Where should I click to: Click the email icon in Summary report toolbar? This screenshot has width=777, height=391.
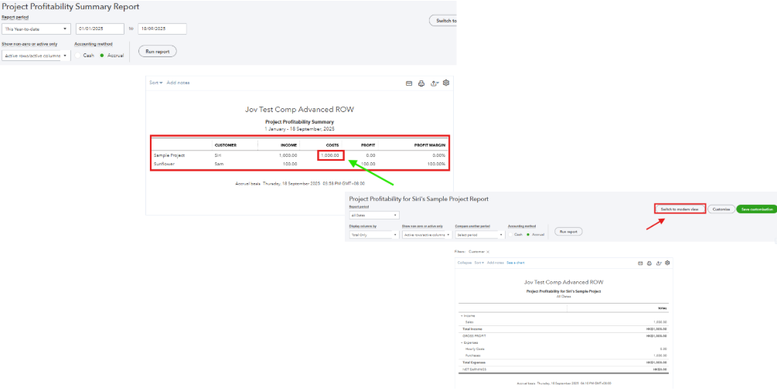click(409, 83)
